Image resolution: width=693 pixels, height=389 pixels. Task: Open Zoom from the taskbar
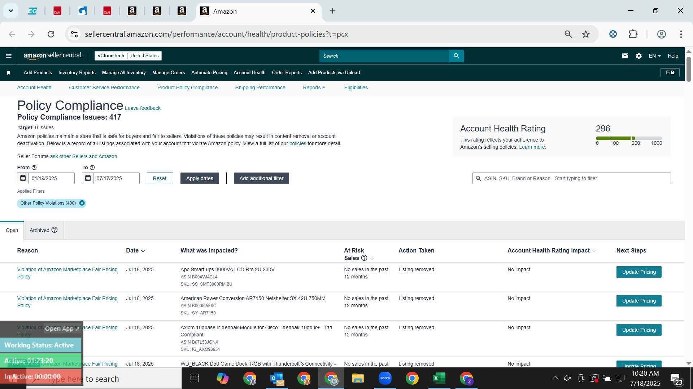[x=385, y=378]
